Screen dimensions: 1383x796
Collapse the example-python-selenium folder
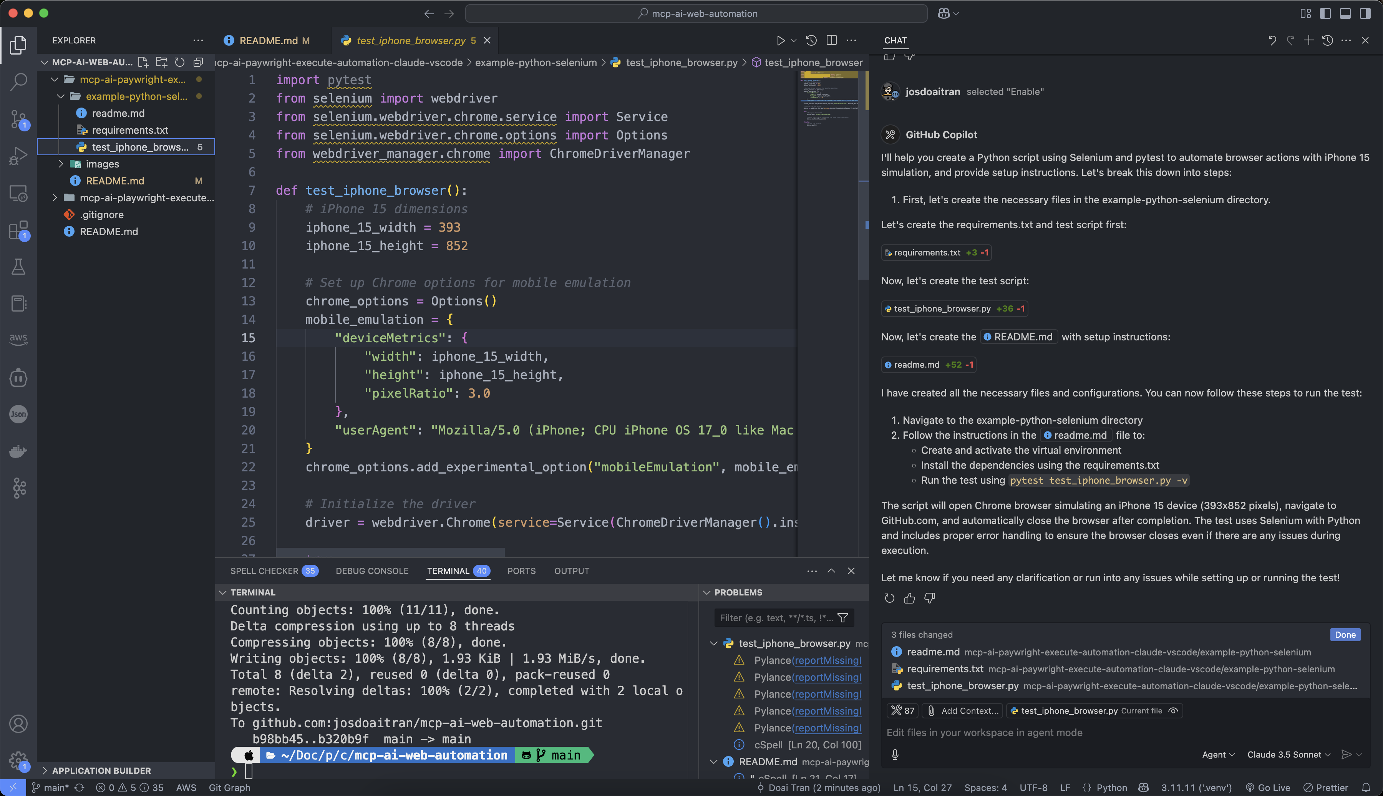tap(61, 96)
